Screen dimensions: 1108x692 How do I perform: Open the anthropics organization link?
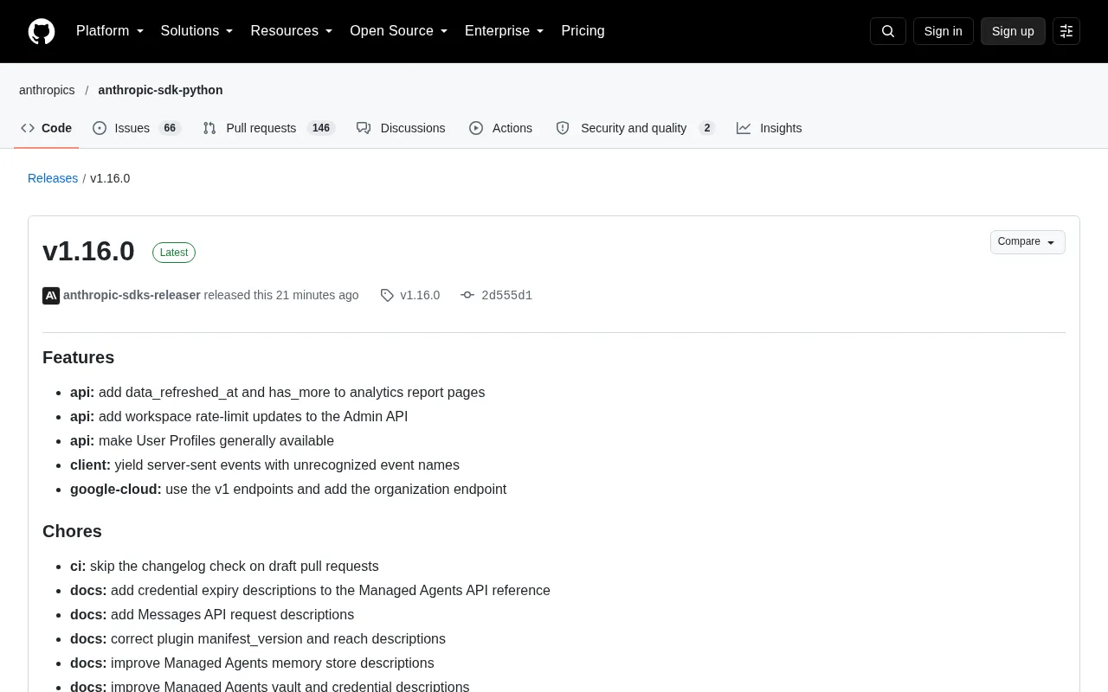click(47, 90)
